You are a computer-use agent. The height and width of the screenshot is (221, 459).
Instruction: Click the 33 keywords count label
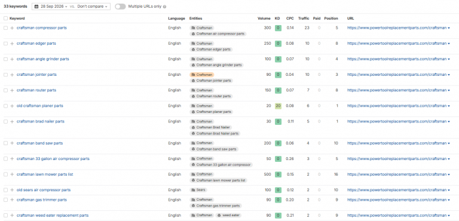pos(15,7)
